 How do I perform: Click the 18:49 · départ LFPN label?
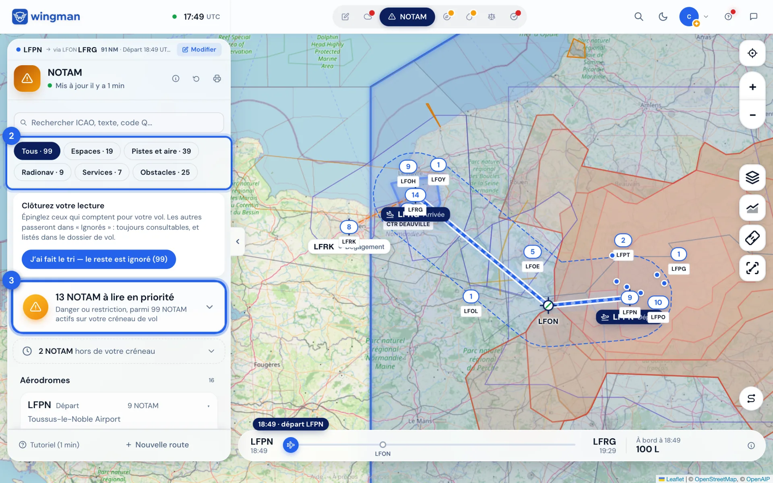coord(291,424)
